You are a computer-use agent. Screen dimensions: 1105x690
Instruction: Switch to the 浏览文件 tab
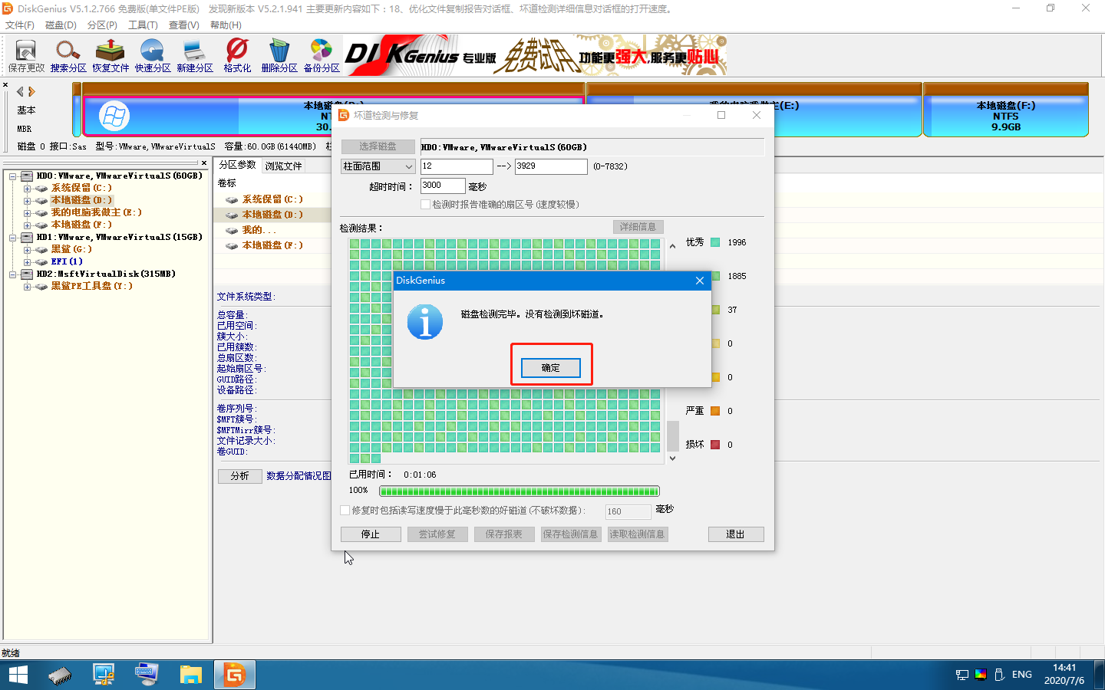tap(283, 166)
